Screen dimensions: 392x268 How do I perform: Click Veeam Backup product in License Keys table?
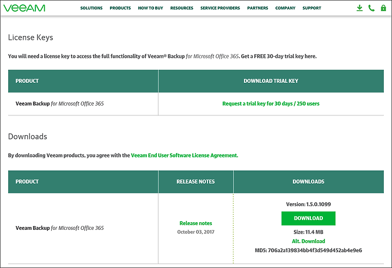59,103
